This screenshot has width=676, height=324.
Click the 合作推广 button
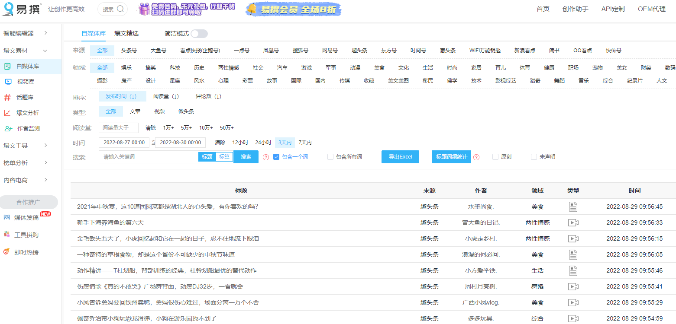[29, 202]
